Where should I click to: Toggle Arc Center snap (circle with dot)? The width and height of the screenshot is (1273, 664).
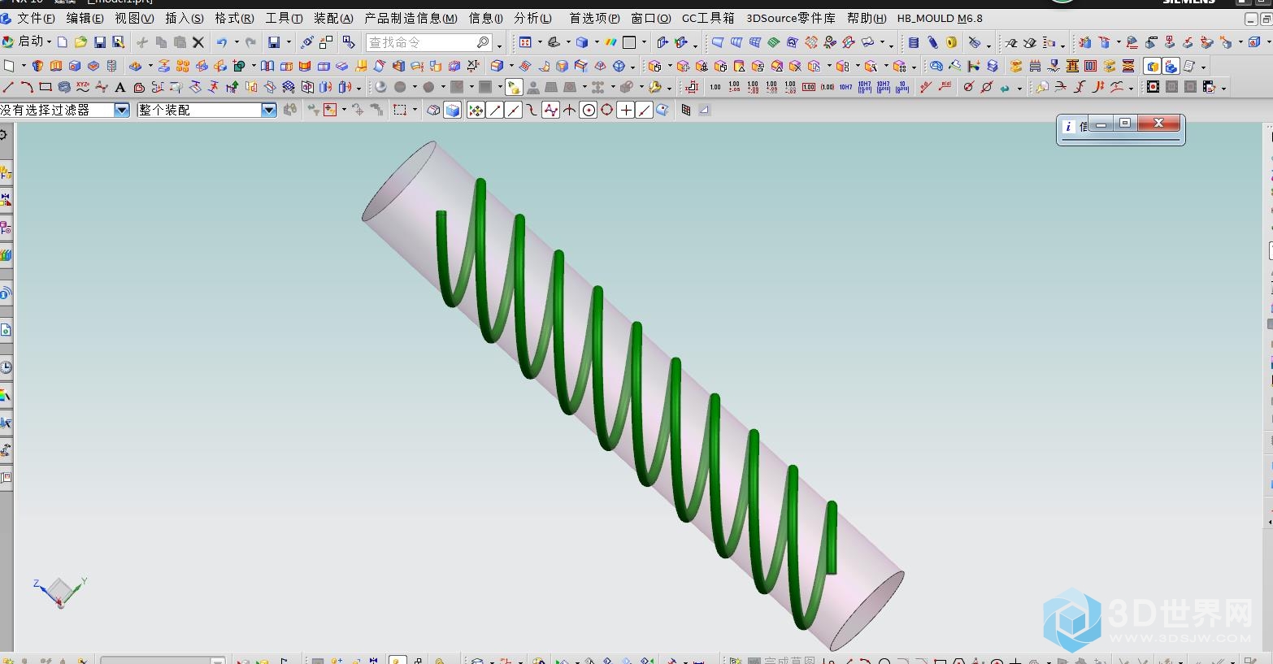coord(589,110)
